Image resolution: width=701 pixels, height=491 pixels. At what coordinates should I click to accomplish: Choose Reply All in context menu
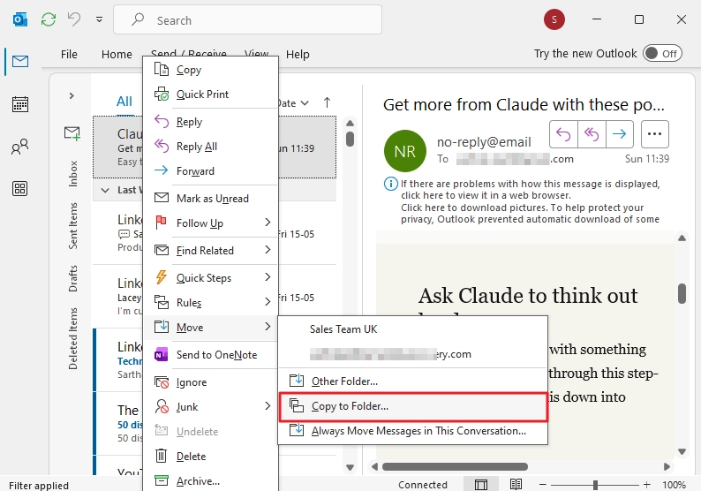(x=211, y=147)
